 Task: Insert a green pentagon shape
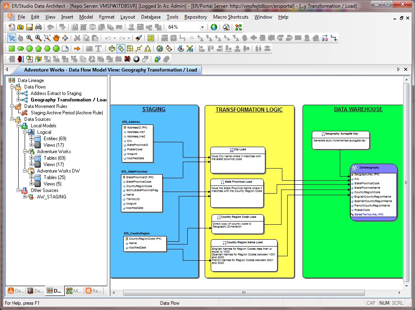[38, 49]
